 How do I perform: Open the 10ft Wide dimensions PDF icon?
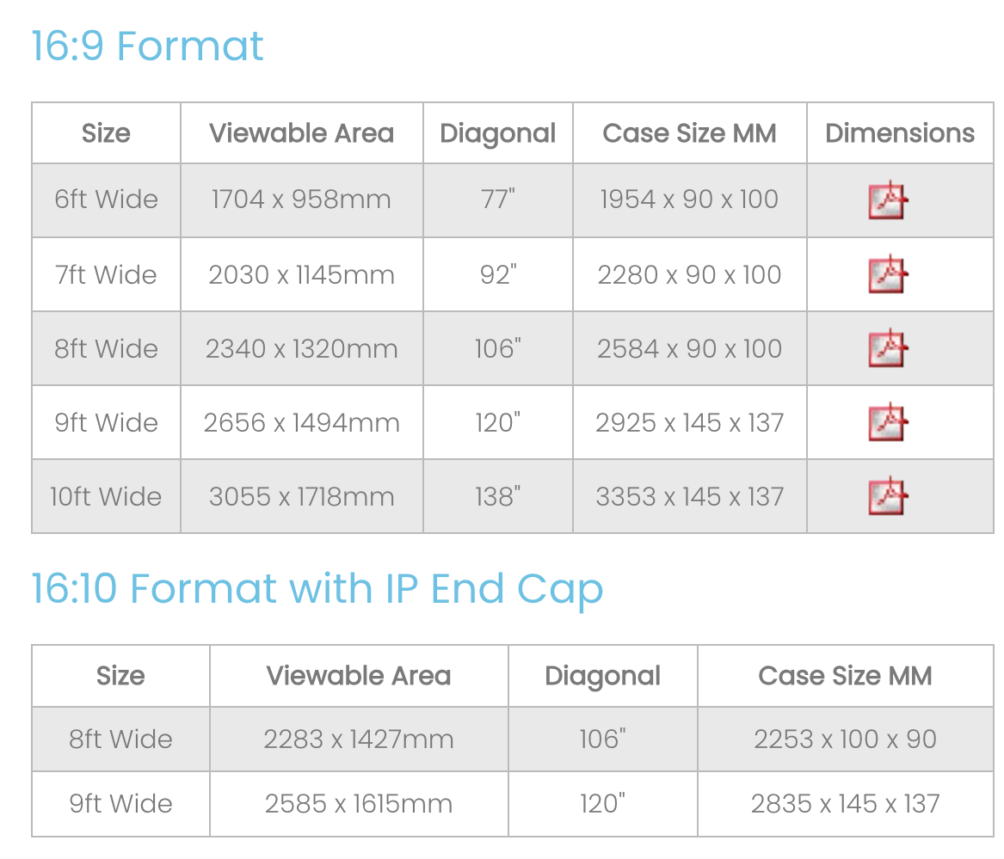point(888,496)
